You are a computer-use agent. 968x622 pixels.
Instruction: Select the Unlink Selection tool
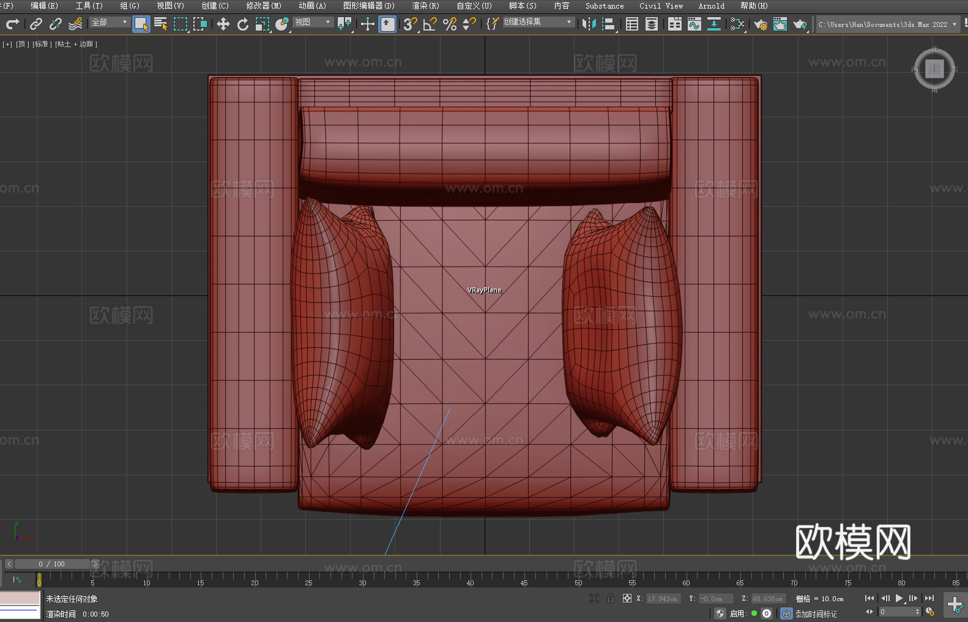56,24
